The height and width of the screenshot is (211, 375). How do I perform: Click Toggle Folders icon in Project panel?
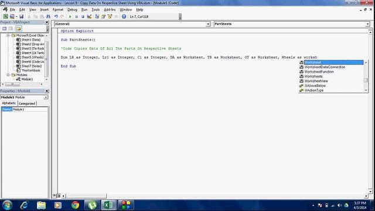click(18, 29)
